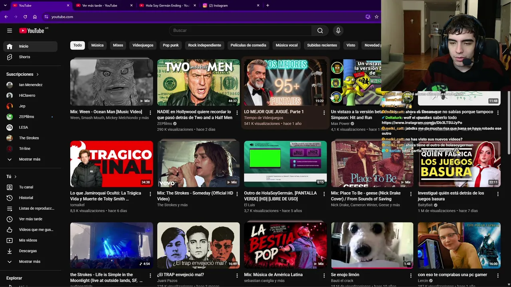Open options menu for Jamiroquai video
The image size is (511, 287).
pyautogui.click(x=150, y=194)
